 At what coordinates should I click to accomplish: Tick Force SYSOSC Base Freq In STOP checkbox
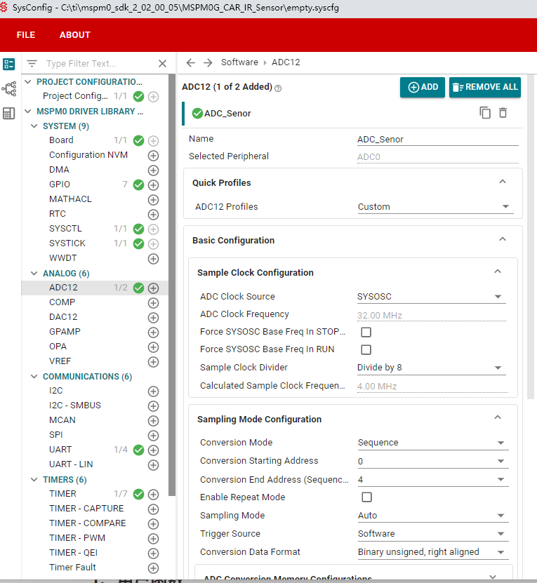pos(366,332)
